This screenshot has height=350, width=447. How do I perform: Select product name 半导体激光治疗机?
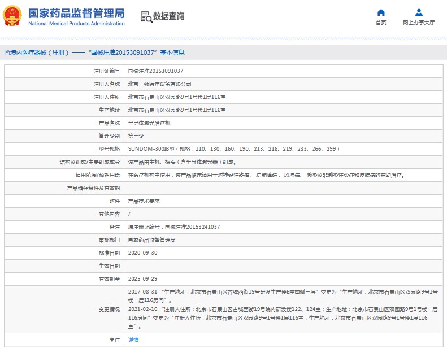[149, 123]
